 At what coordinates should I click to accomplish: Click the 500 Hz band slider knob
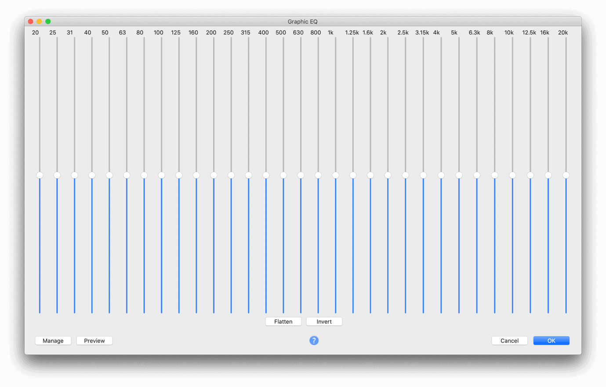point(283,175)
